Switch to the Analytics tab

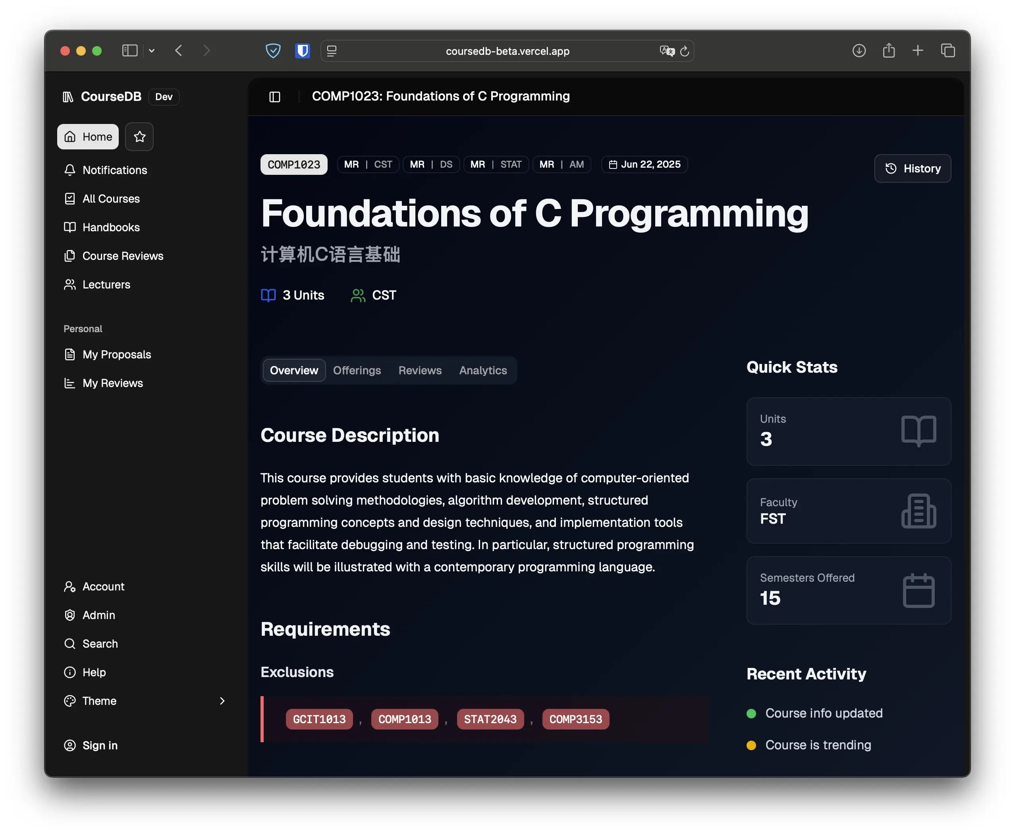(483, 370)
